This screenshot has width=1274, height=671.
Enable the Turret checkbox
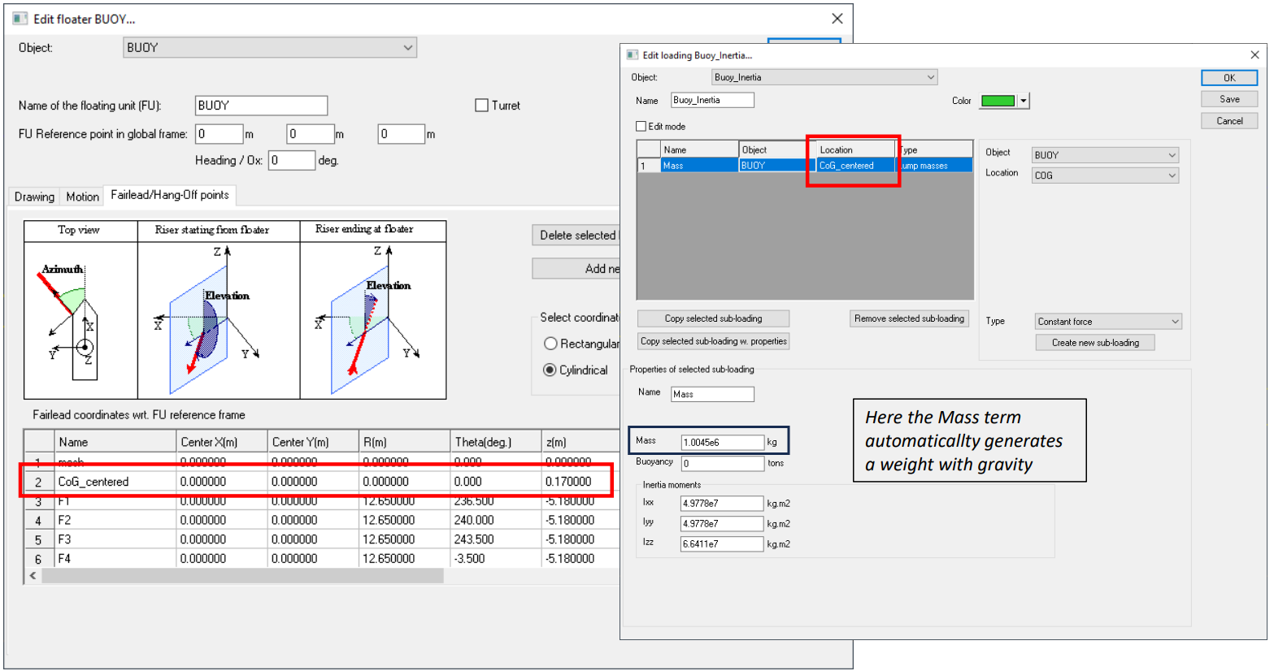(x=481, y=106)
